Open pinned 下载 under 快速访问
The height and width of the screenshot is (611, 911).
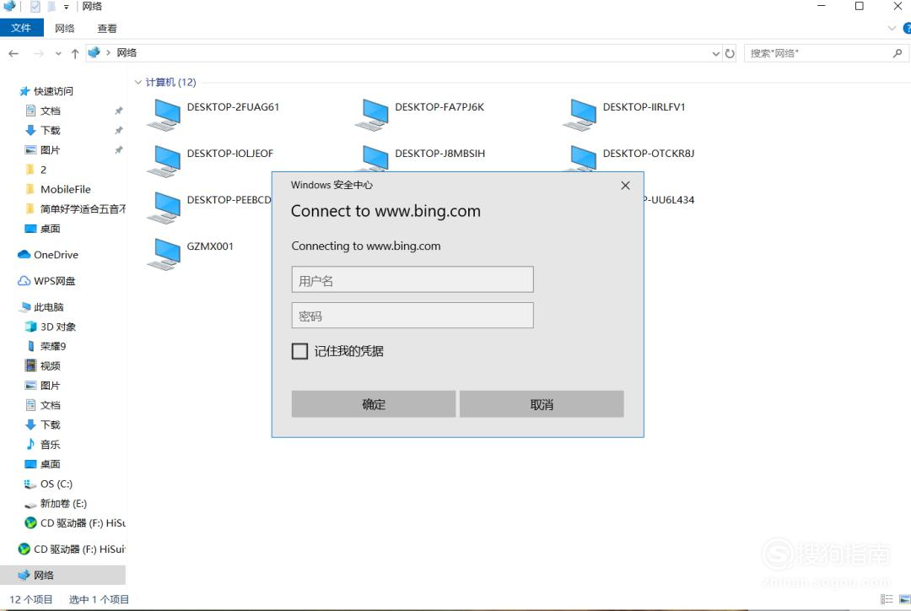click(50, 131)
